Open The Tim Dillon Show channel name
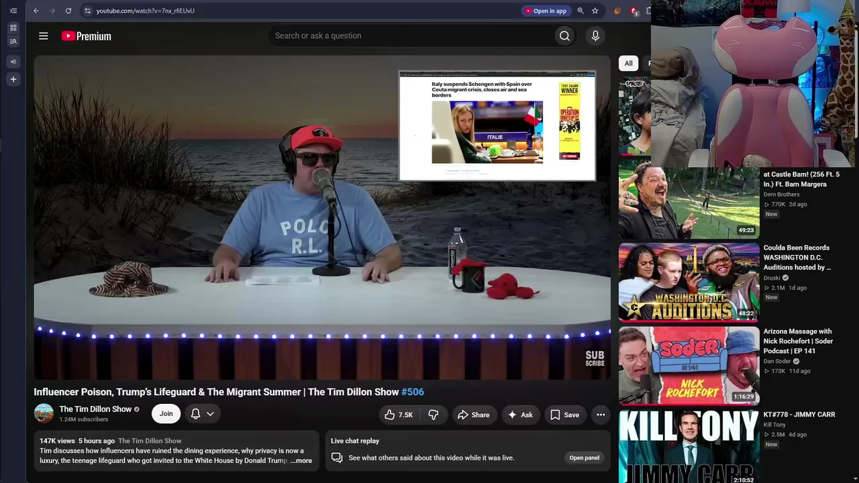Viewport: 859px width, 483px height. [x=95, y=409]
